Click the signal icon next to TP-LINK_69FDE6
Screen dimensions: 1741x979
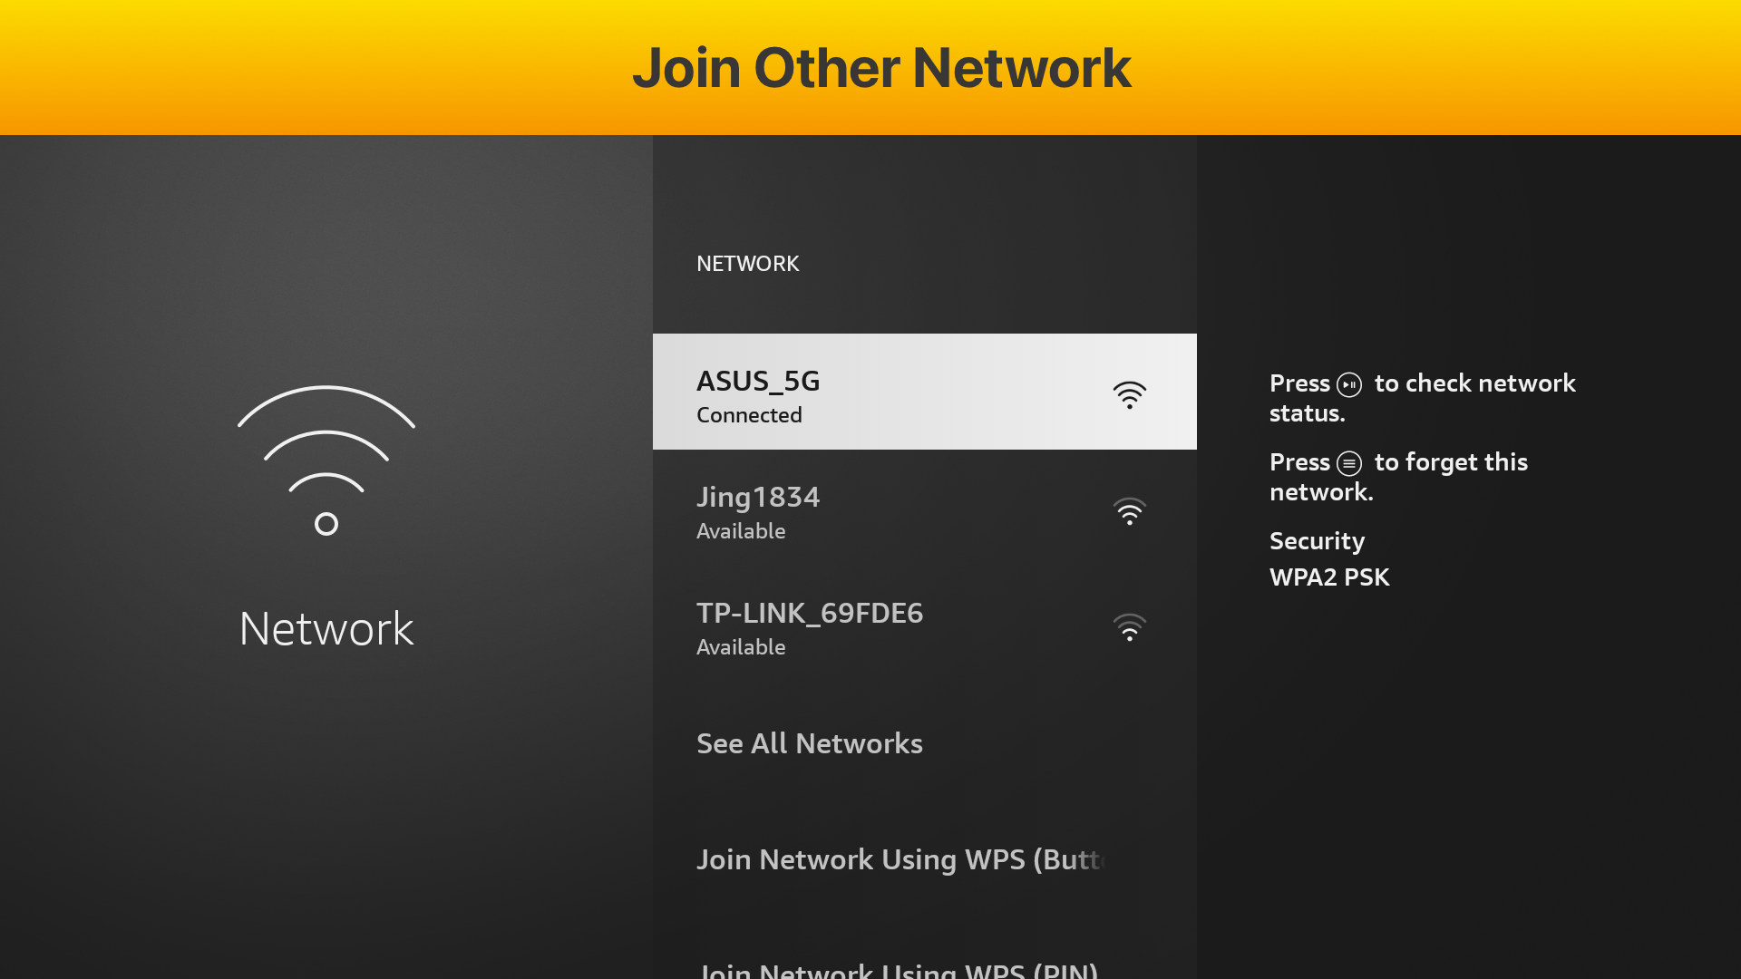pyautogui.click(x=1129, y=626)
